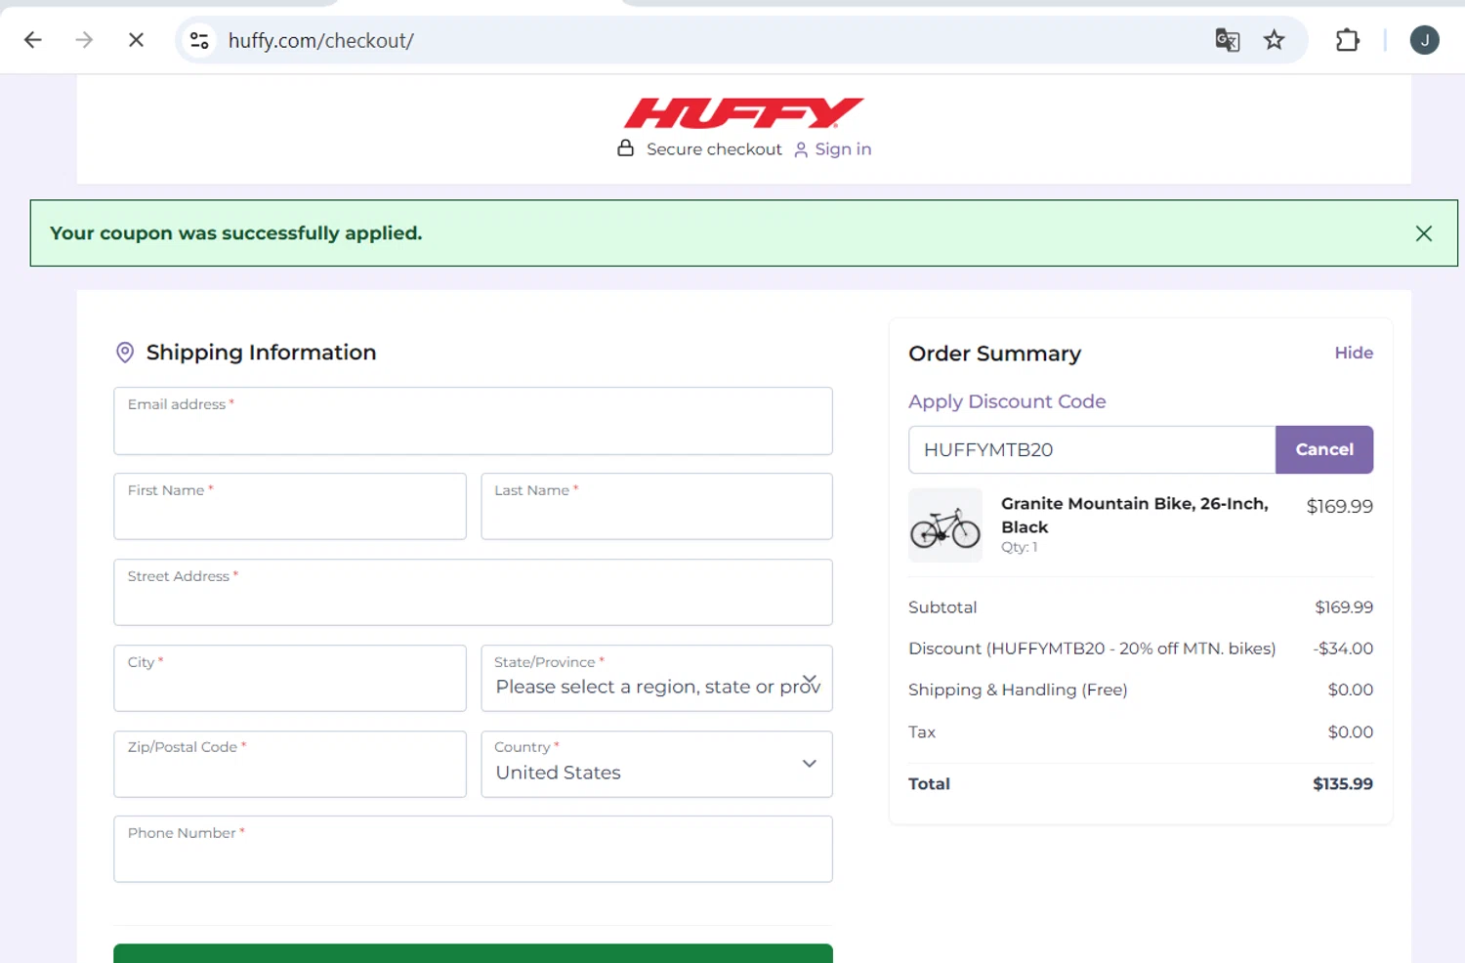Image resolution: width=1465 pixels, height=963 pixels.
Task: Click the Phone Number field
Action: tap(473, 849)
